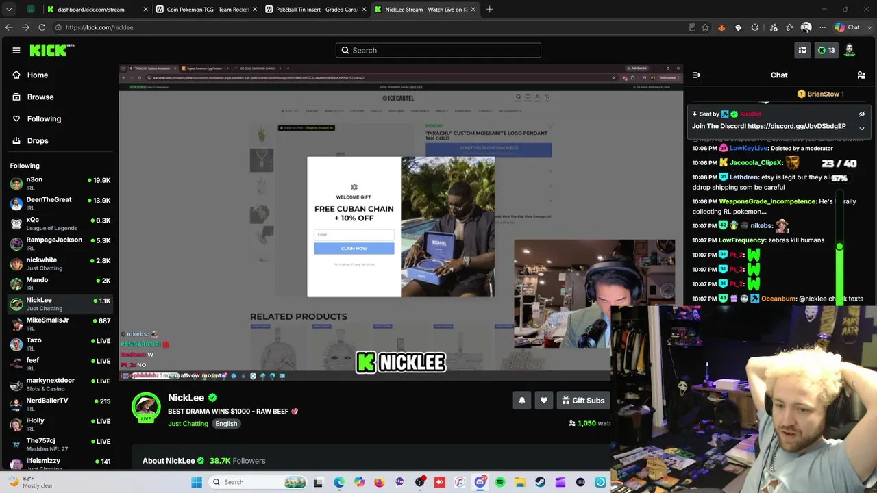Click the Kick search field

pos(438,50)
